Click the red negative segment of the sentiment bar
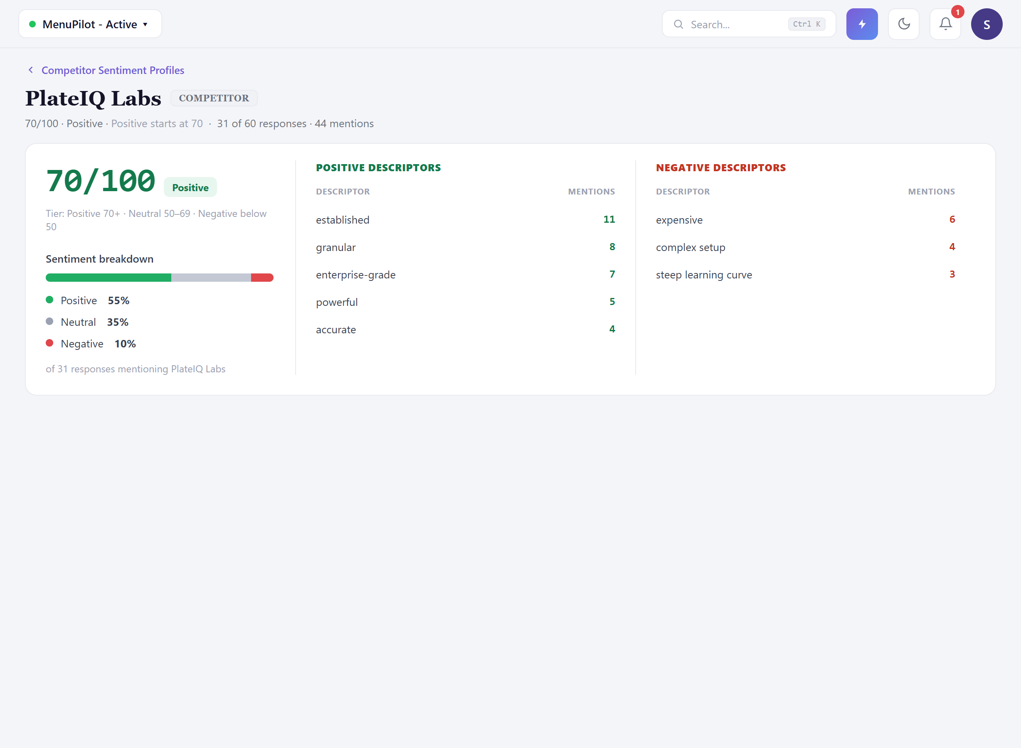This screenshot has height=748, width=1021. coord(262,278)
